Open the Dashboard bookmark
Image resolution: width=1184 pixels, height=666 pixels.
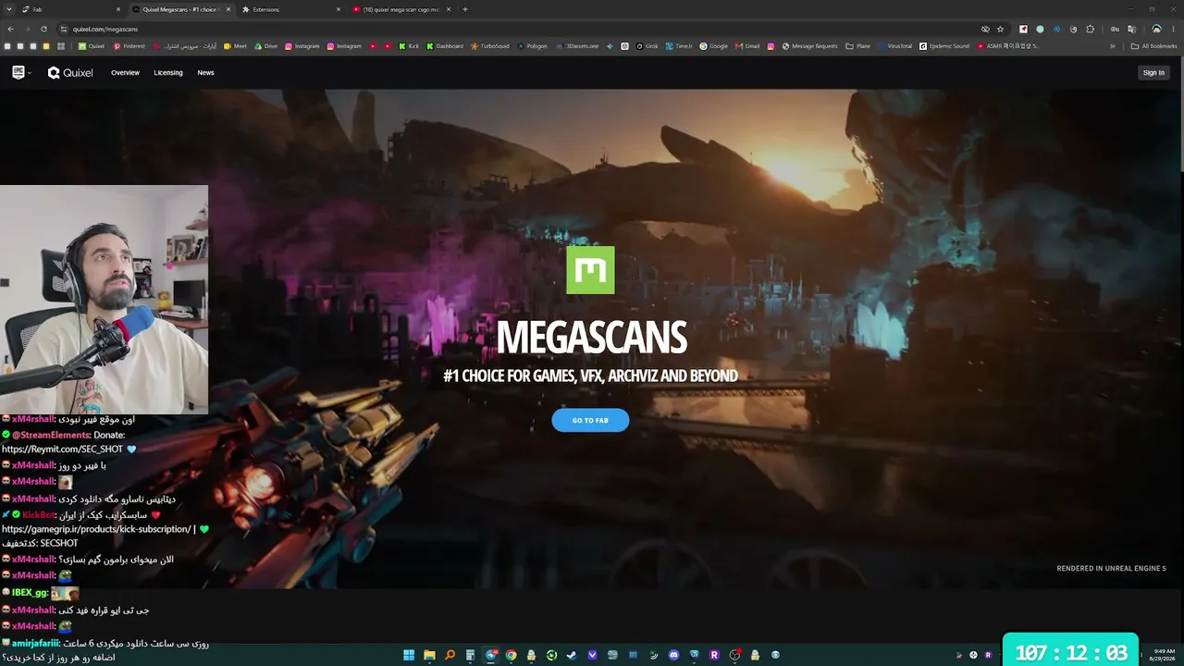[x=445, y=46]
